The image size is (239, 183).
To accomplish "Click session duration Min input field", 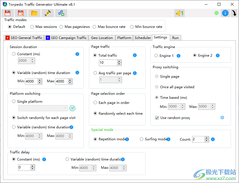I will pyautogui.click(x=31, y=81).
